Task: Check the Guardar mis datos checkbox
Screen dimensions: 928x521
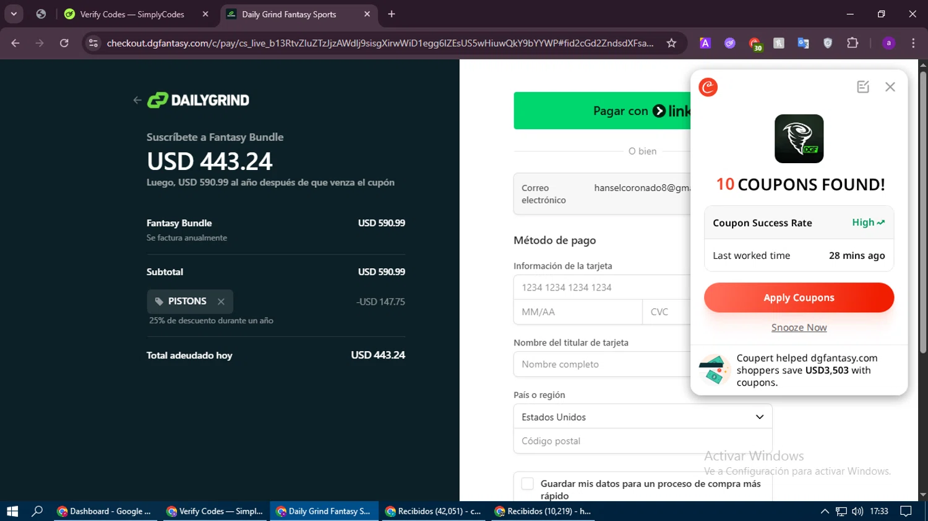Action: 528,484
